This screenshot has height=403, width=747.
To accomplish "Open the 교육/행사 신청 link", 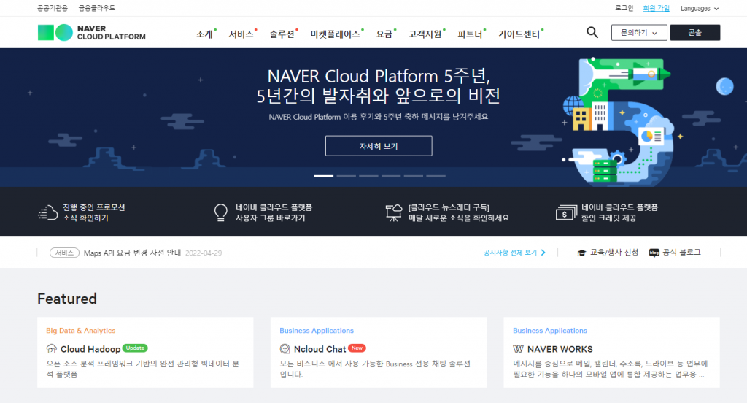I will 614,253.
